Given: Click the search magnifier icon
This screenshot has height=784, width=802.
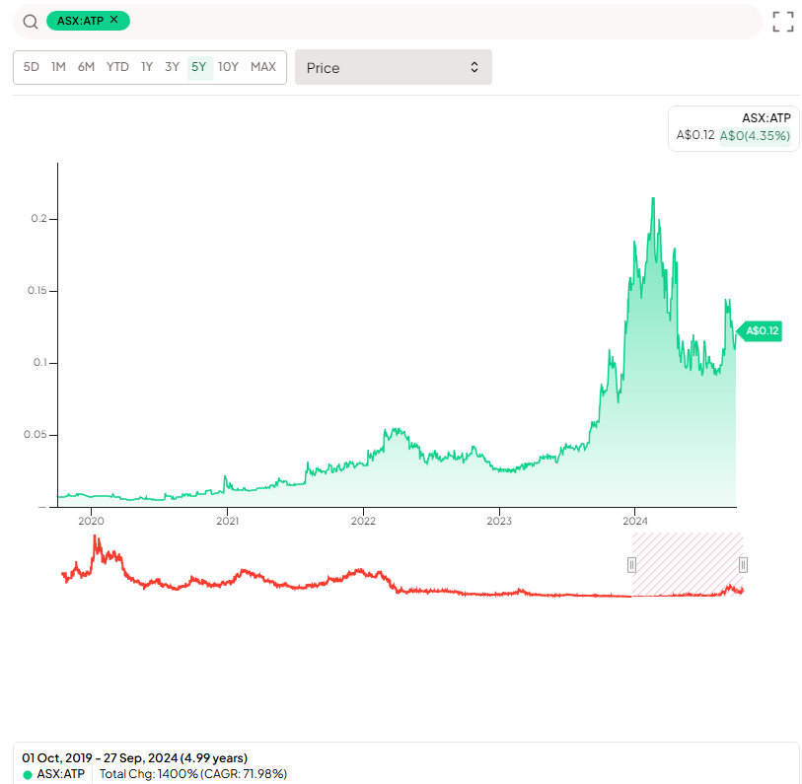Looking at the screenshot, I should [30, 22].
